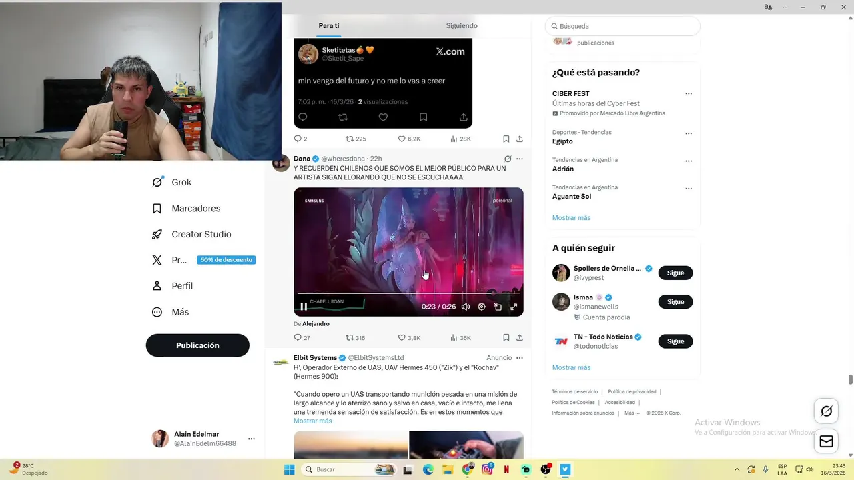Like Dana's post with 3,8K likes
Image resolution: width=854 pixels, height=480 pixels.
click(x=409, y=338)
